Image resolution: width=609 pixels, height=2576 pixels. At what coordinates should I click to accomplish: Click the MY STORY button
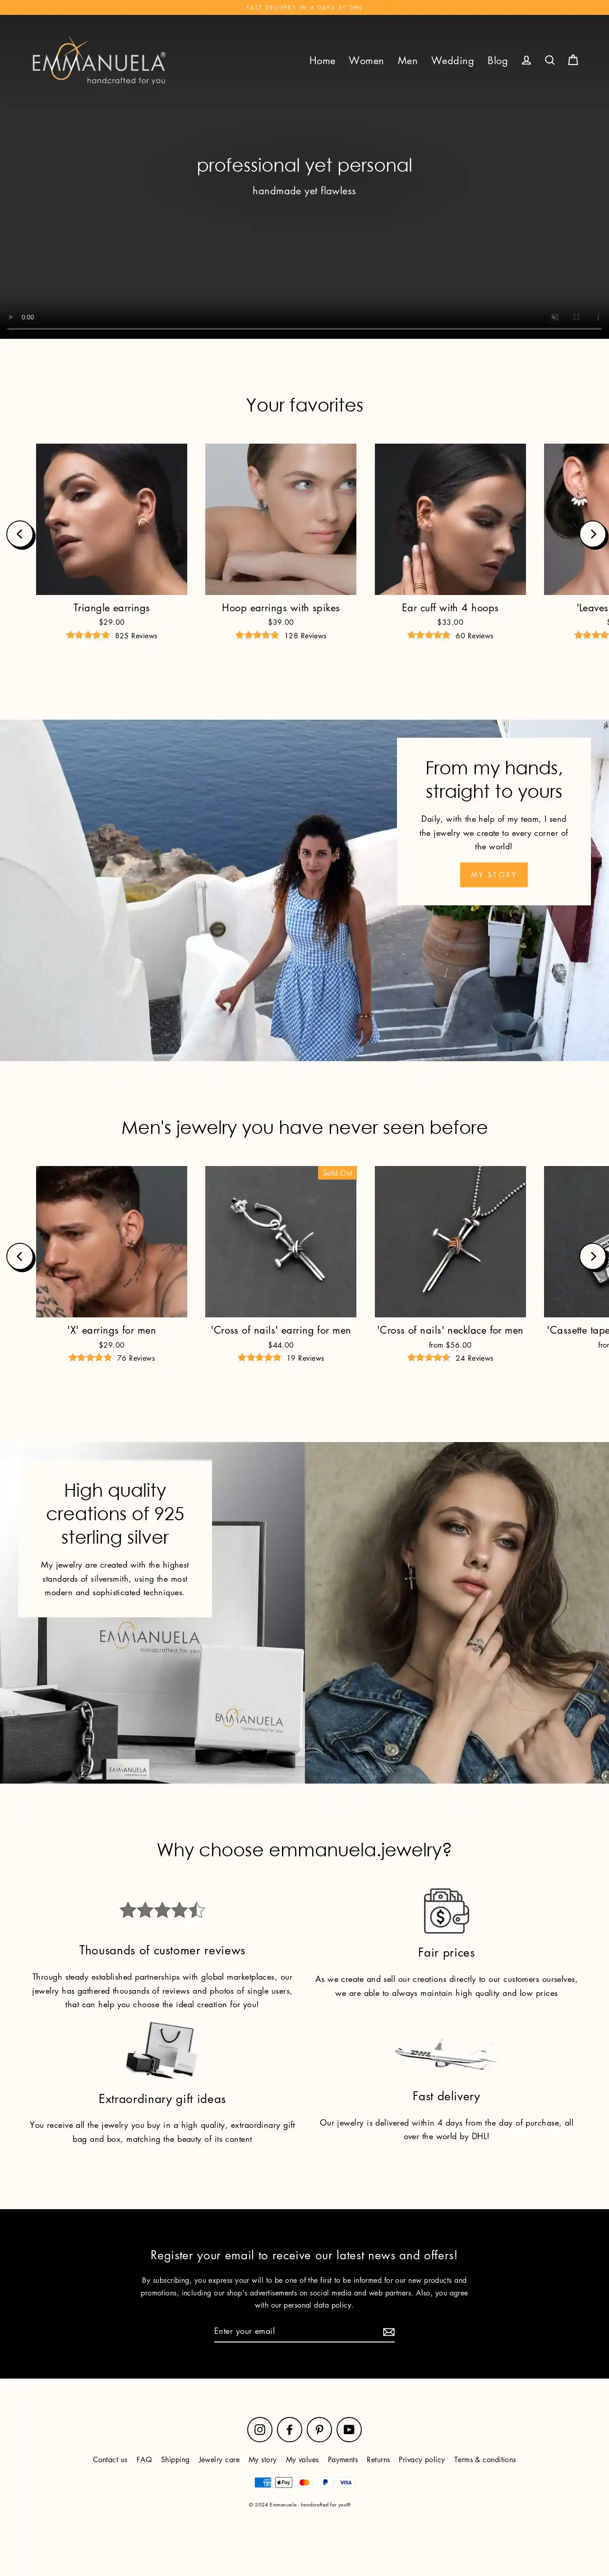(x=494, y=875)
